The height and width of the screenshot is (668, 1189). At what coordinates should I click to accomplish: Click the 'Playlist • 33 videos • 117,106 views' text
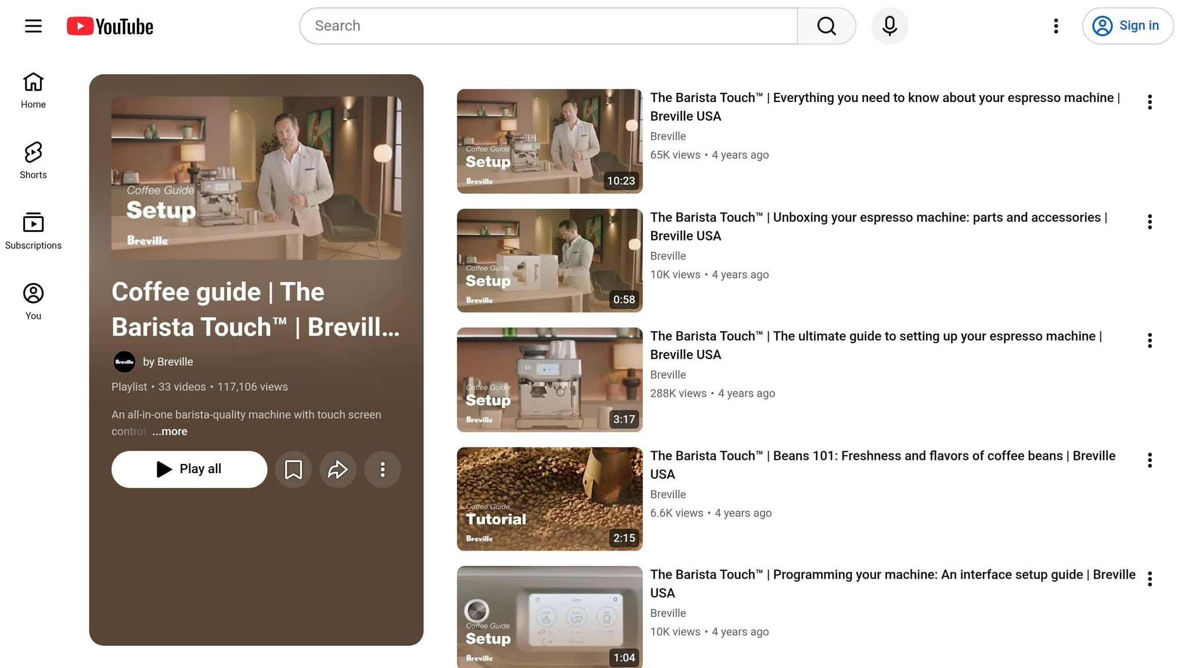(x=200, y=387)
